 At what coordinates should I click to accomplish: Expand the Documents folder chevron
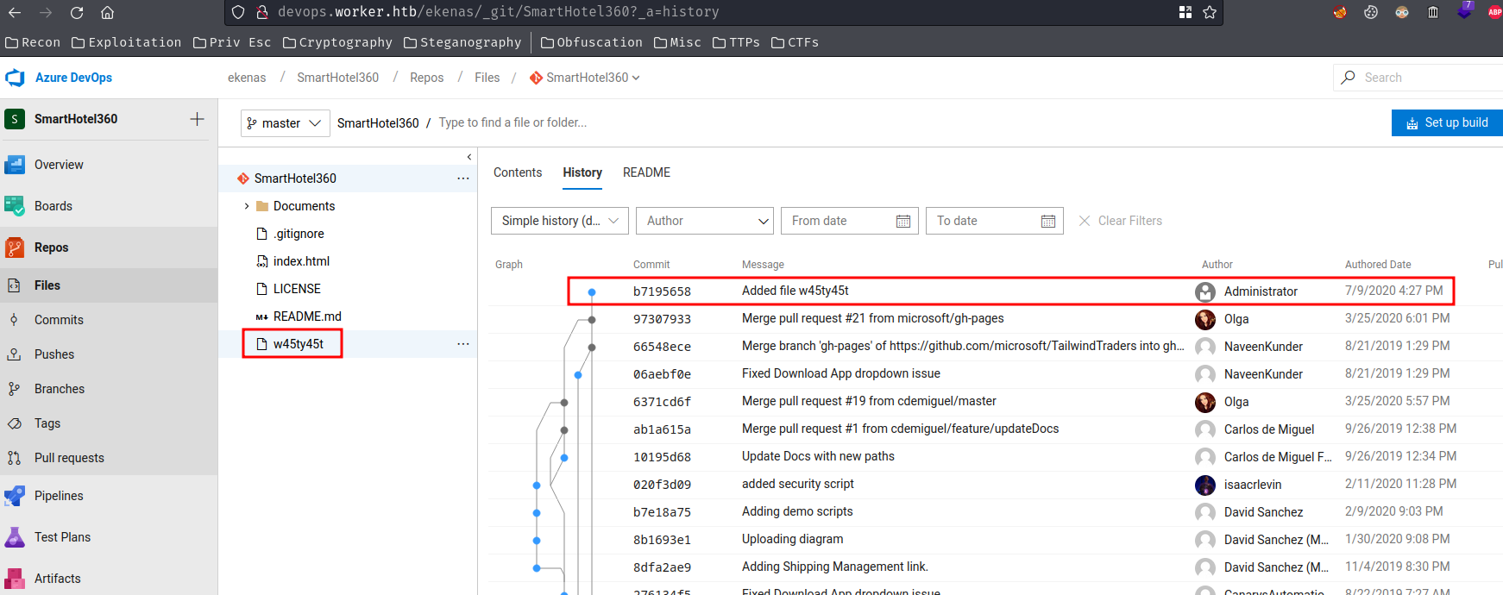coord(247,206)
